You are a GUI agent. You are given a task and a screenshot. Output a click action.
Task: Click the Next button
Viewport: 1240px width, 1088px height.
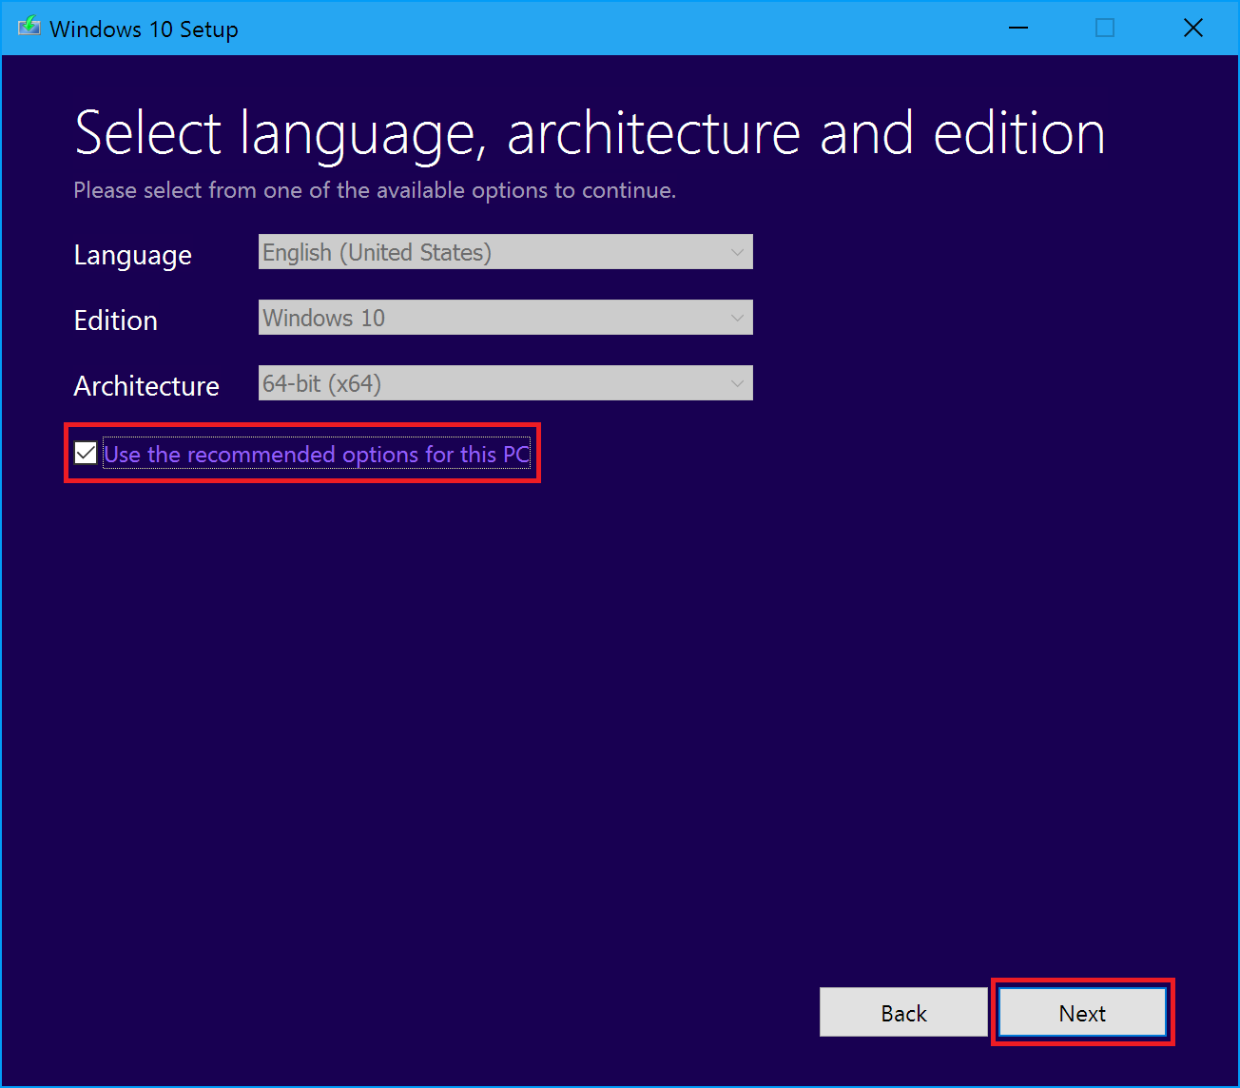[x=1082, y=1013]
